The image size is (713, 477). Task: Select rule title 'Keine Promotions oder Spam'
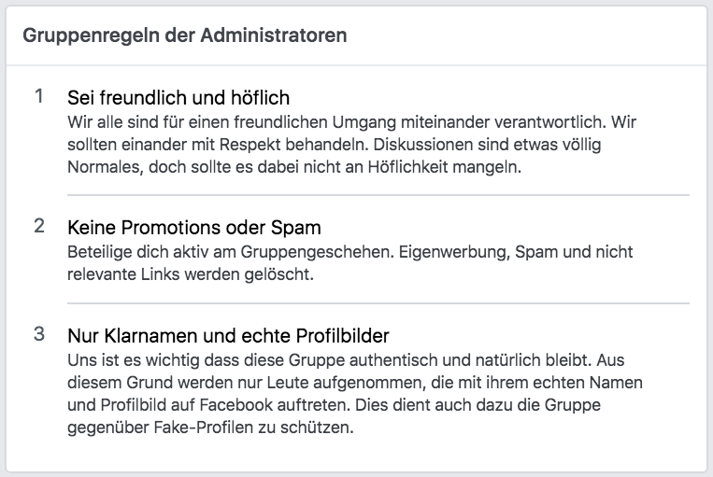[x=194, y=228]
